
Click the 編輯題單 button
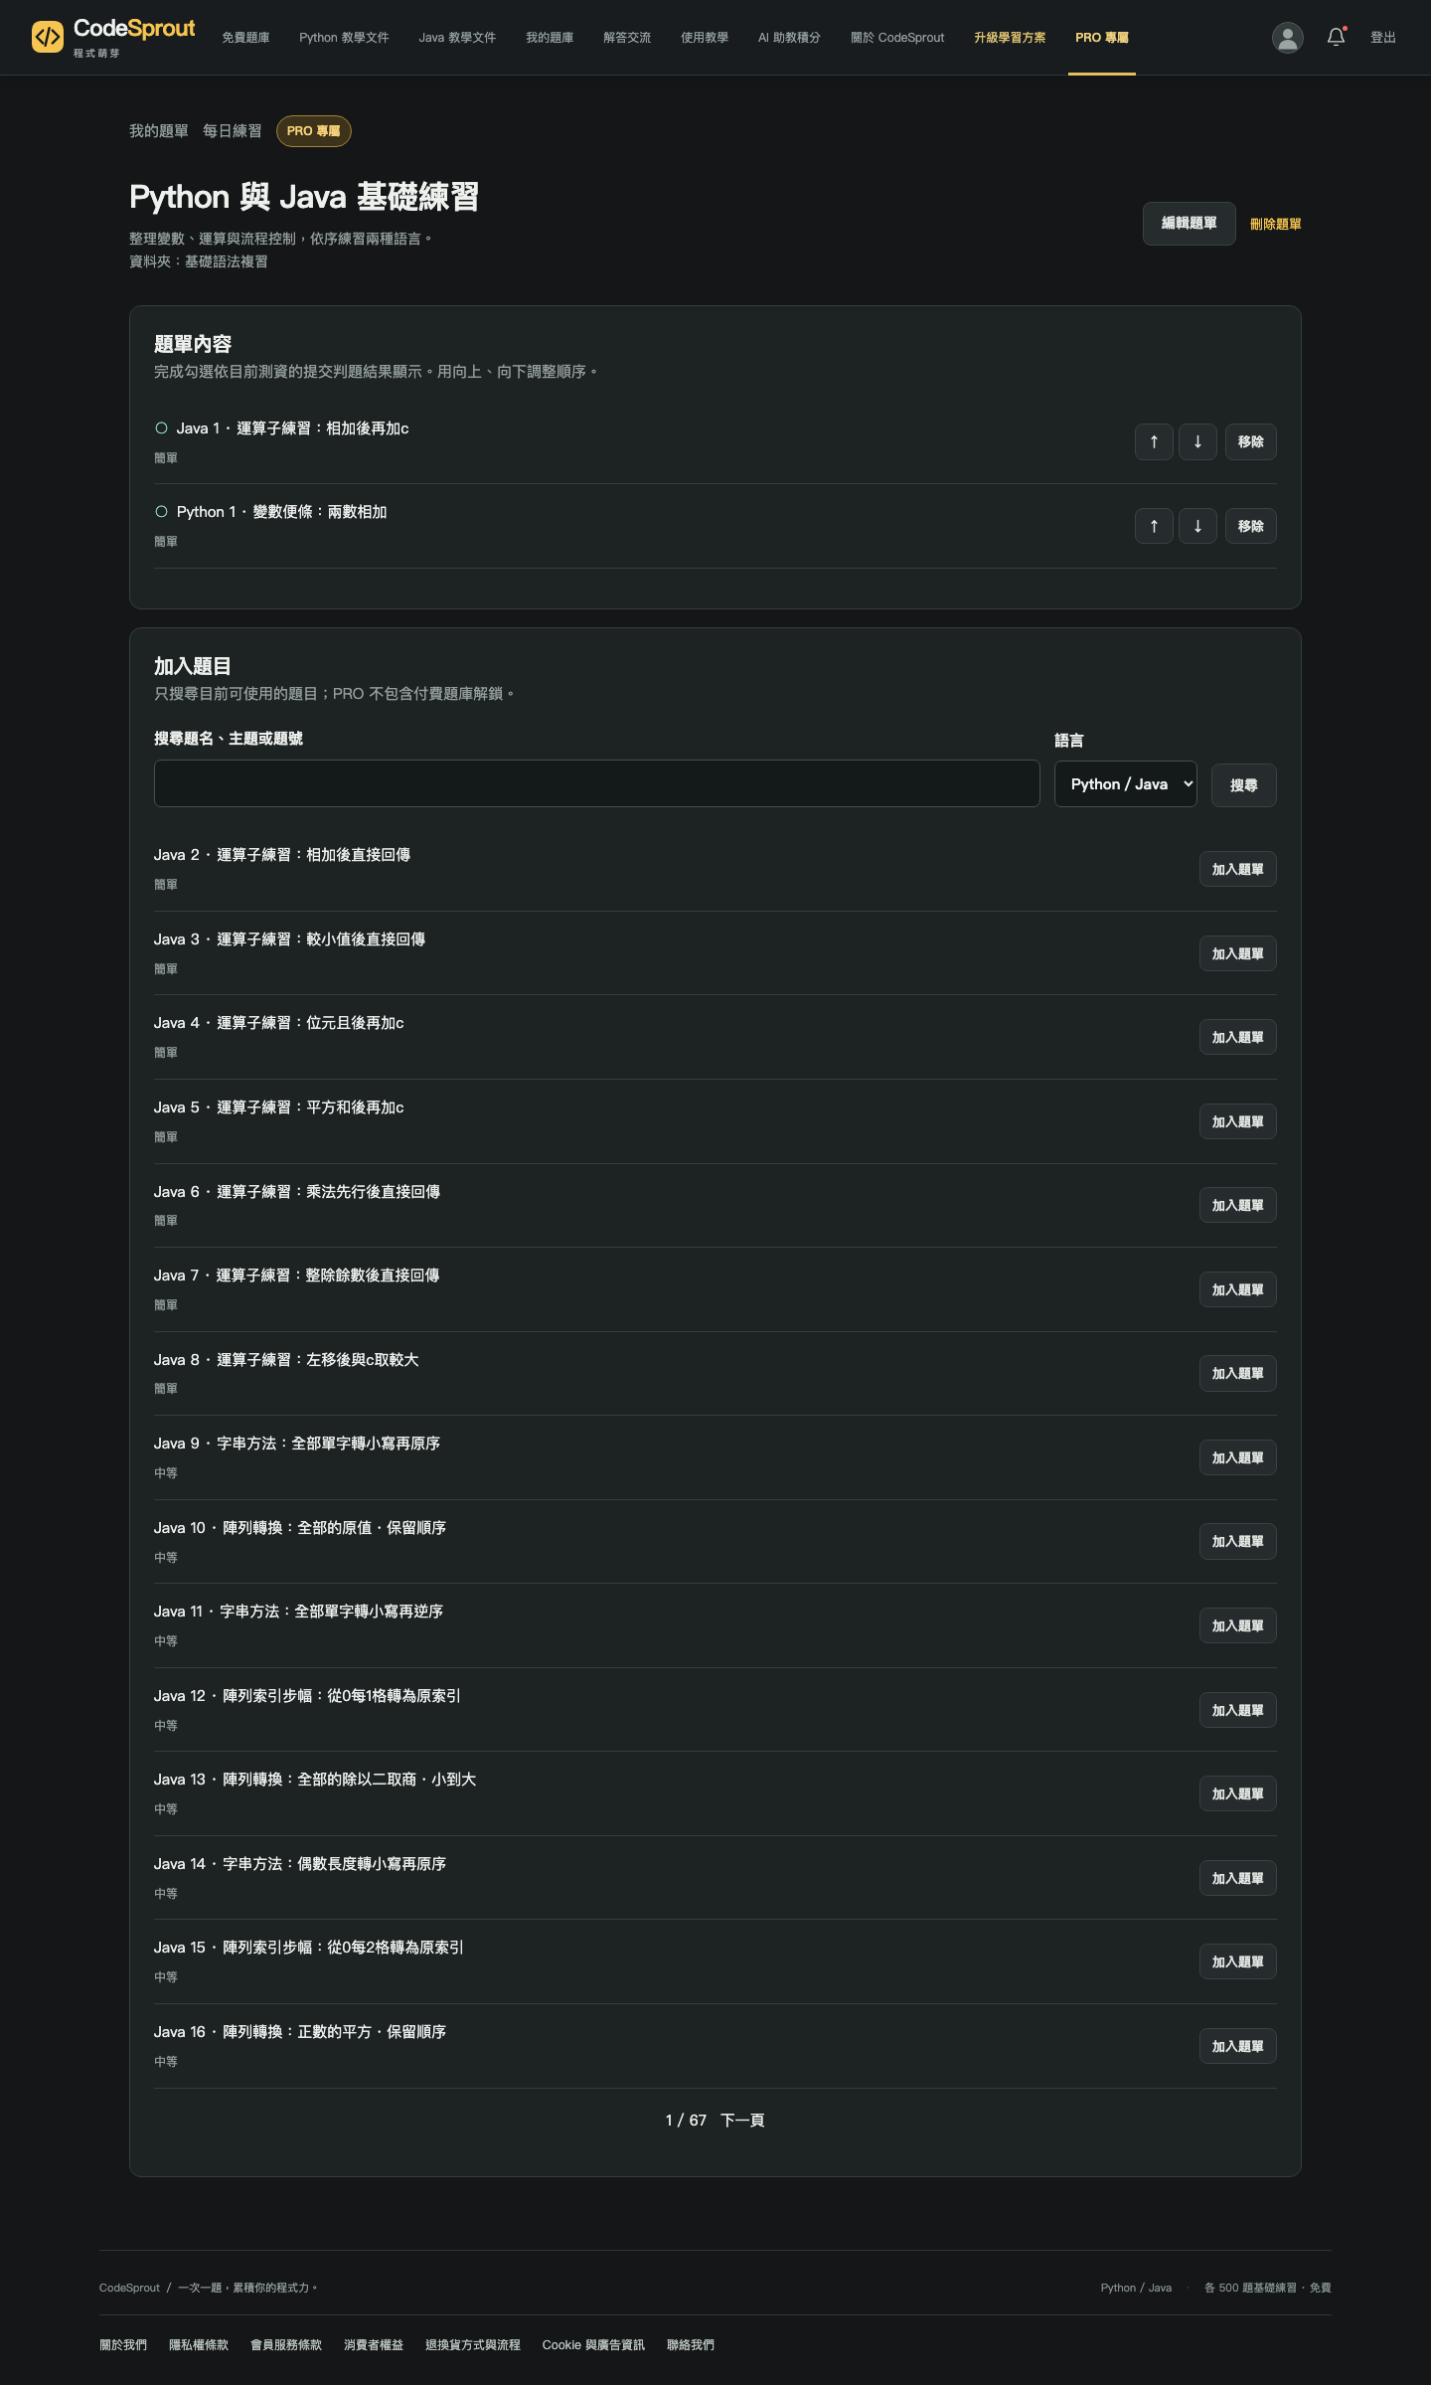coord(1190,224)
